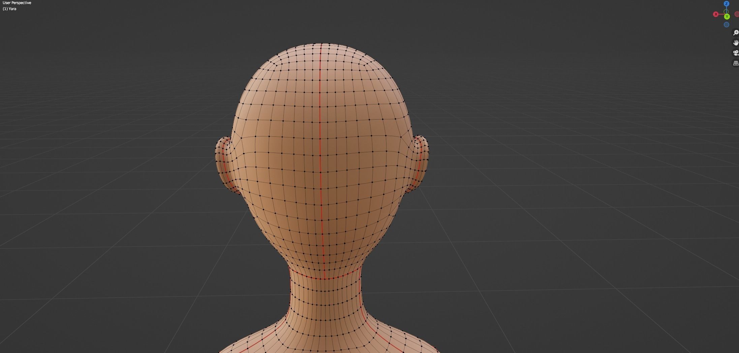Toggle the camera view icon
Image resolution: width=739 pixels, height=353 pixels.
point(736,53)
